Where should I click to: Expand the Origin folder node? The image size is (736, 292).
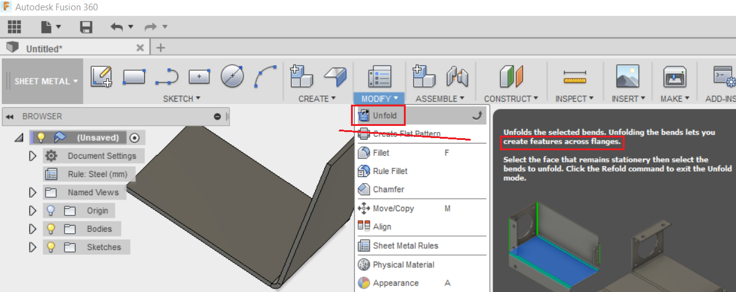point(33,210)
